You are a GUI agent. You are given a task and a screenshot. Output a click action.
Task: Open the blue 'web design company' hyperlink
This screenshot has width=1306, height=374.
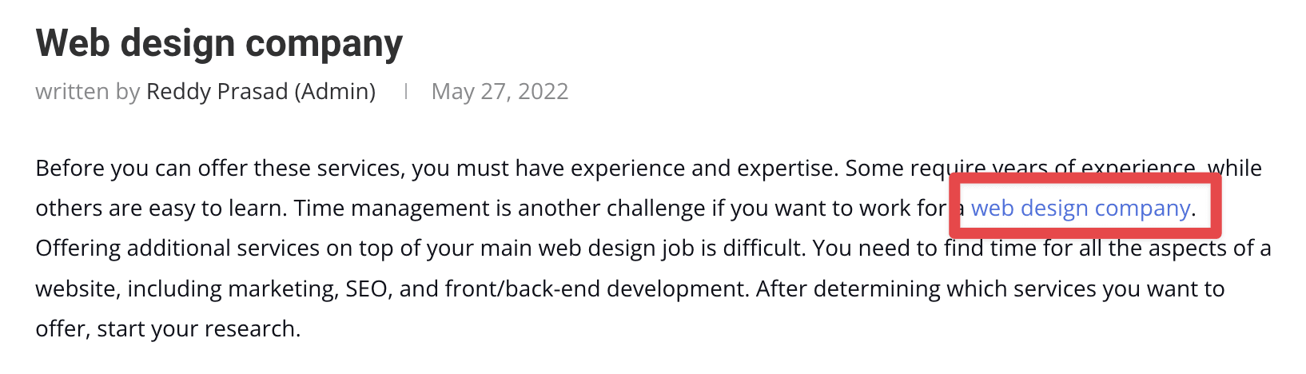[x=1081, y=209]
